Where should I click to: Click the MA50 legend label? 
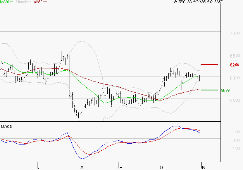(x=38, y=2)
